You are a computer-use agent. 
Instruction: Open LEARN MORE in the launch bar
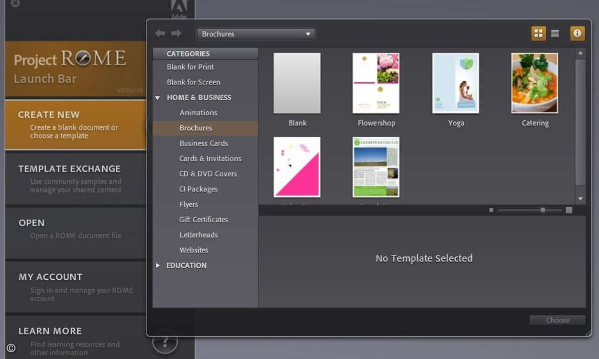click(x=75, y=337)
